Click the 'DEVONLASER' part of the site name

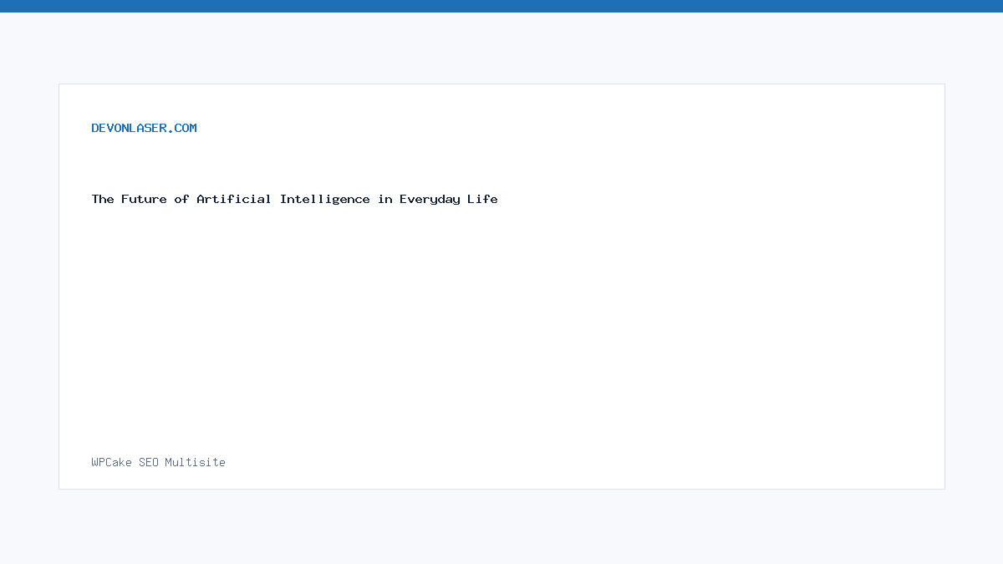(x=129, y=128)
